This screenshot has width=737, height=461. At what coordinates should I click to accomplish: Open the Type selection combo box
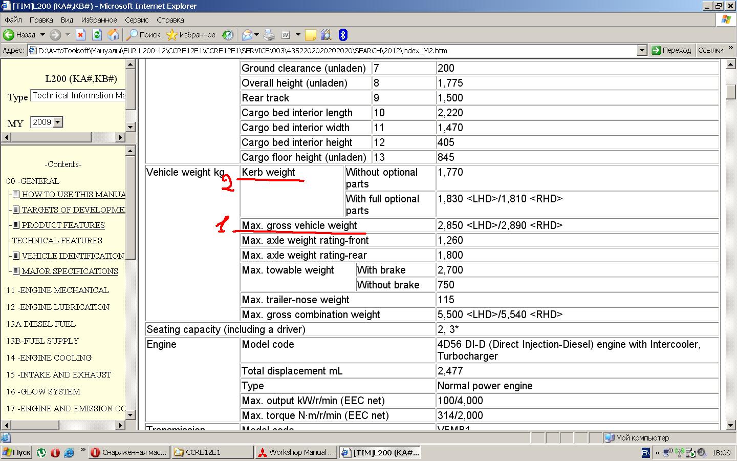coord(78,96)
